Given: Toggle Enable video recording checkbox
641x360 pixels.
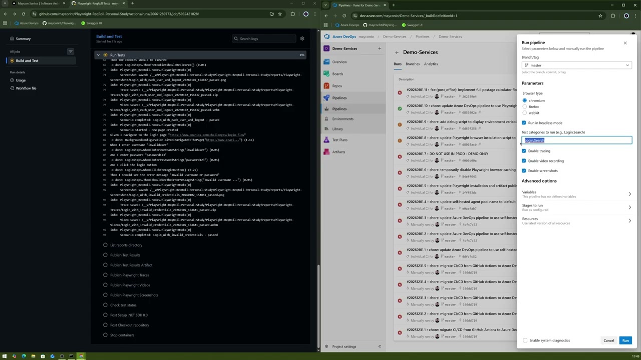Looking at the screenshot, I should [524, 160].
